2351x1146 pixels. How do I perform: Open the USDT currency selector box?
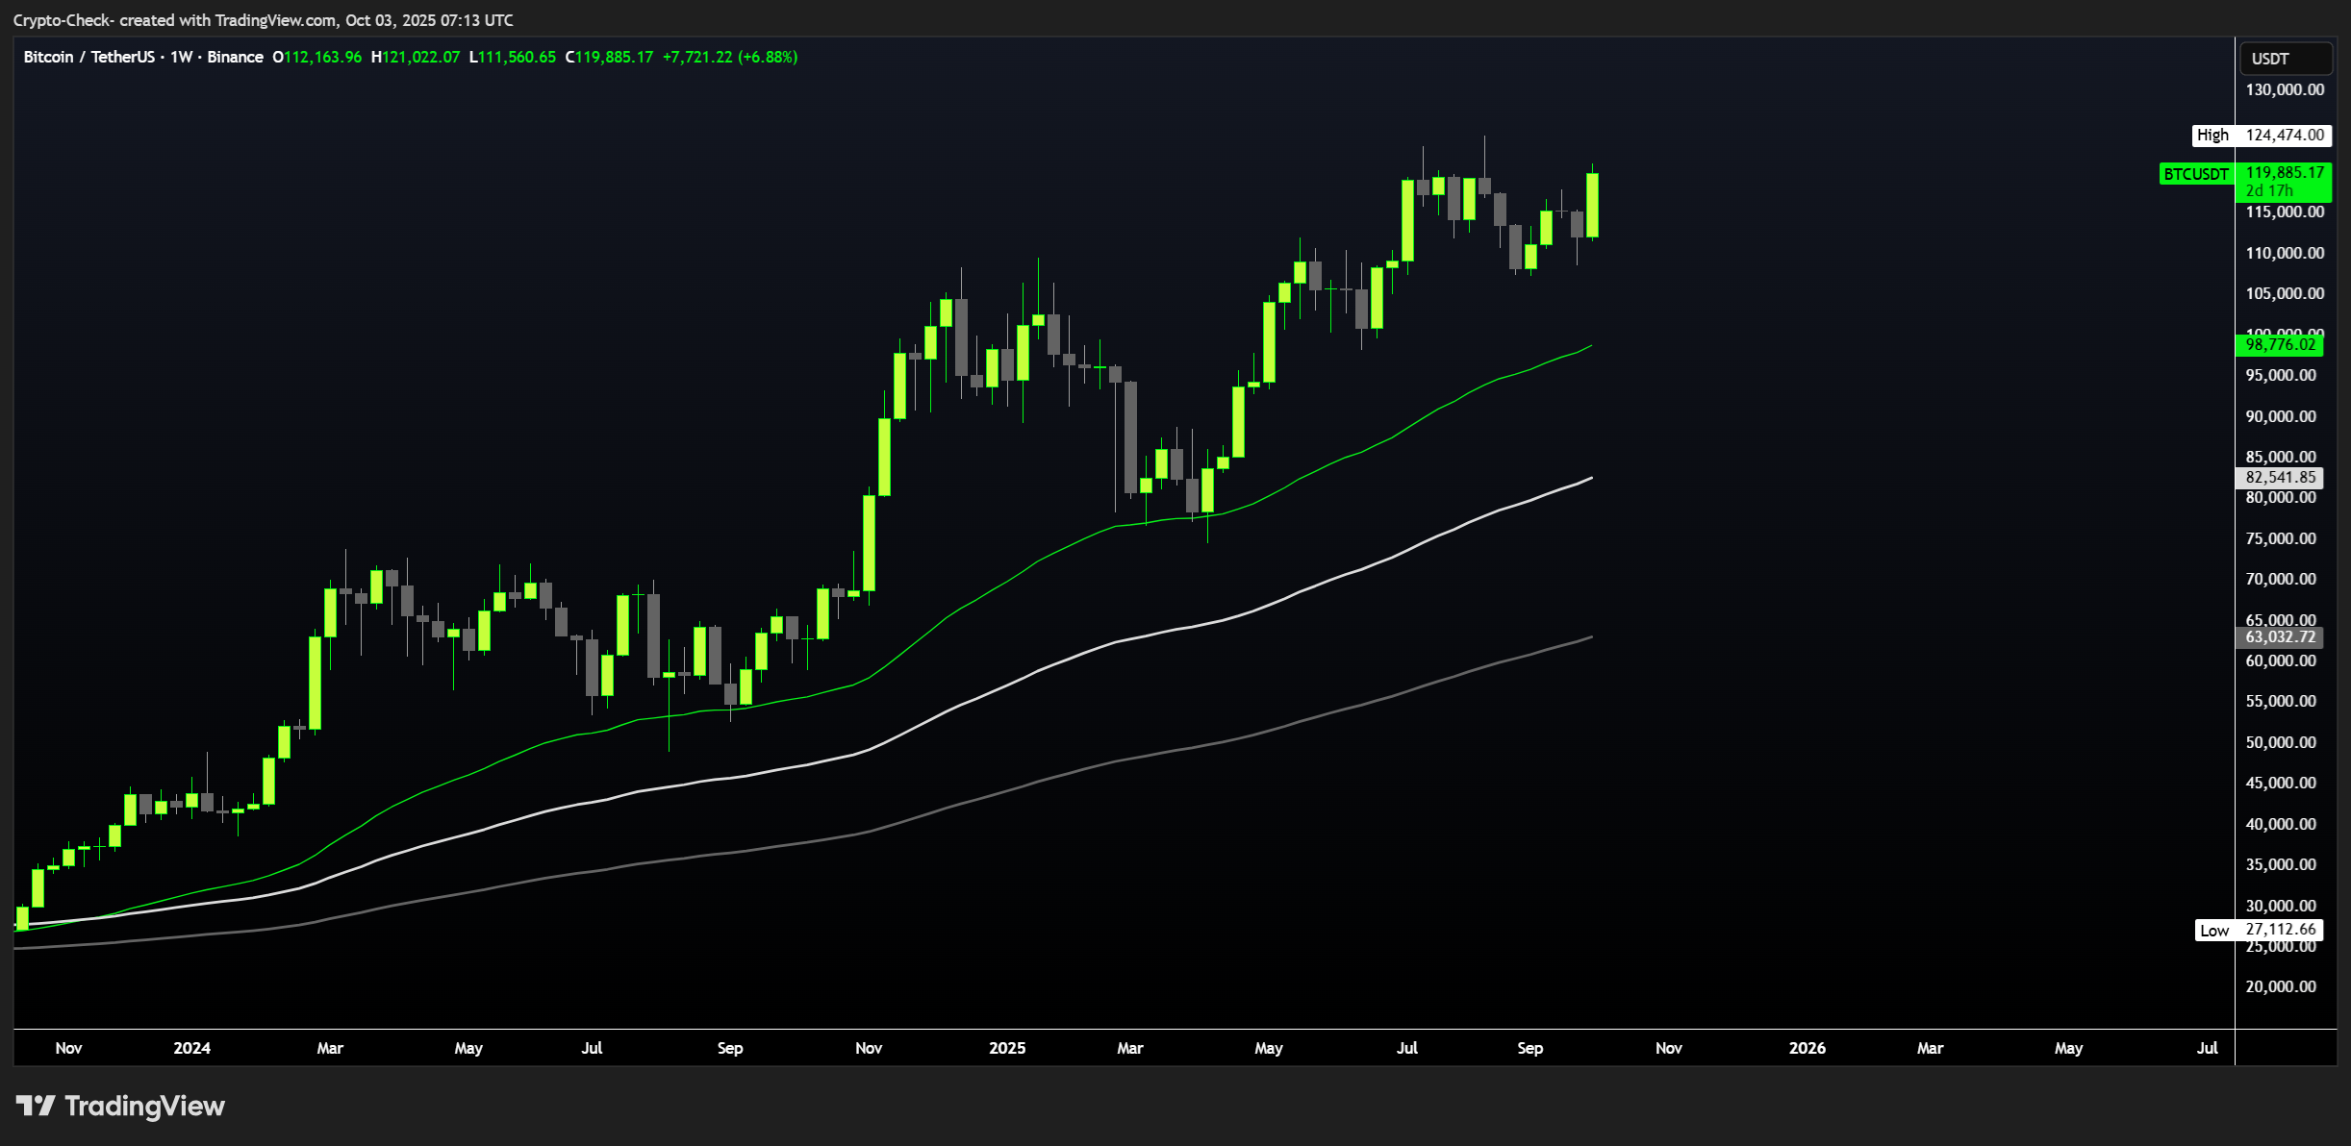[x=2285, y=59]
